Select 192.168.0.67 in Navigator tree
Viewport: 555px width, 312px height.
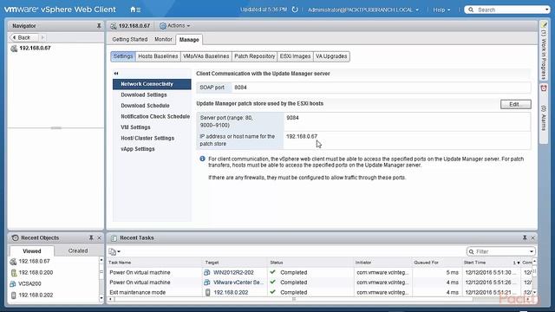(x=35, y=49)
